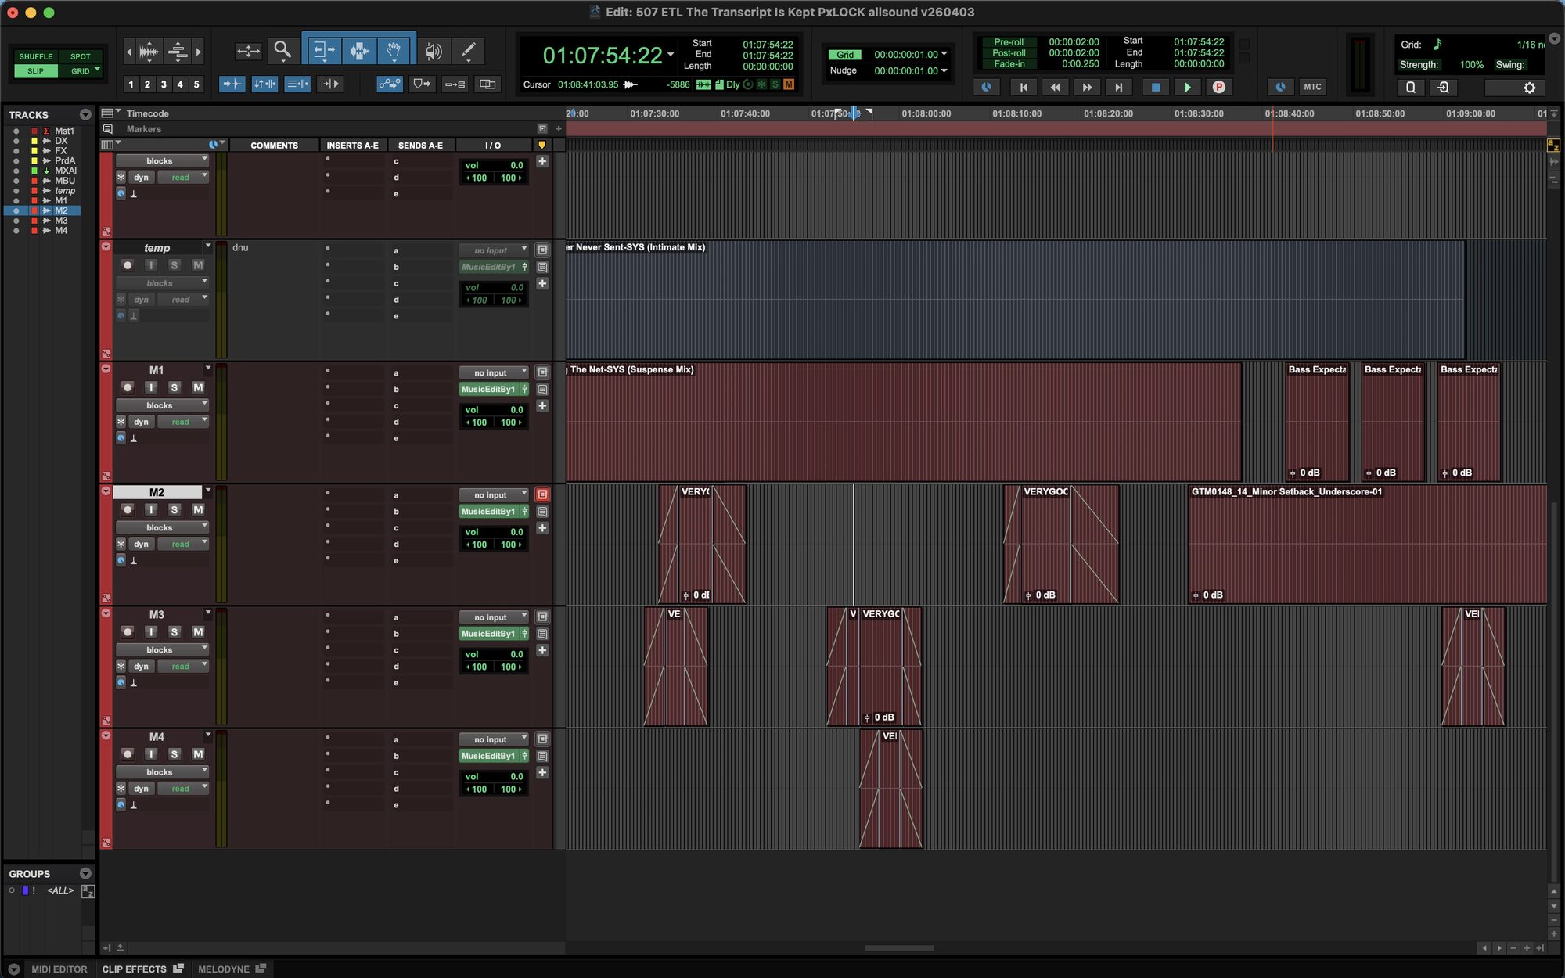Image resolution: width=1565 pixels, height=978 pixels.
Task: Toggle Pre-roll on
Action: click(x=1008, y=42)
